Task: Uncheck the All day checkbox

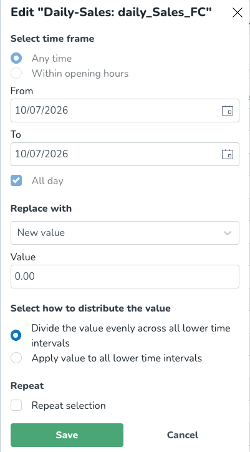Action: pos(16,181)
